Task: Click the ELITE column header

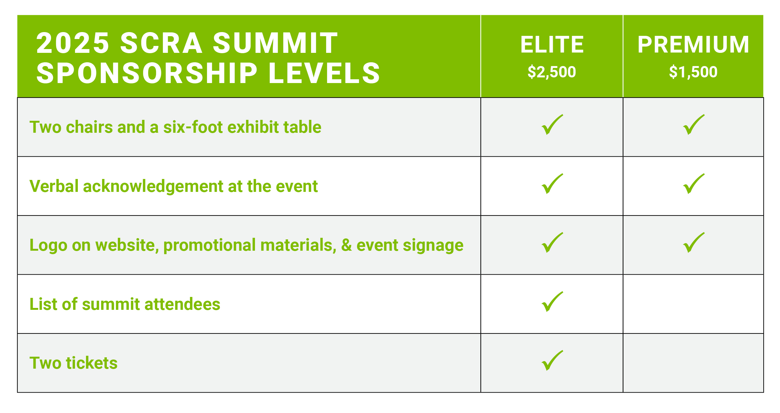Action: coord(552,44)
